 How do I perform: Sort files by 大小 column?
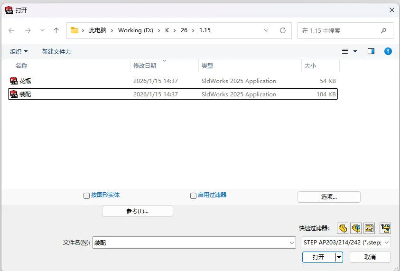[310, 65]
